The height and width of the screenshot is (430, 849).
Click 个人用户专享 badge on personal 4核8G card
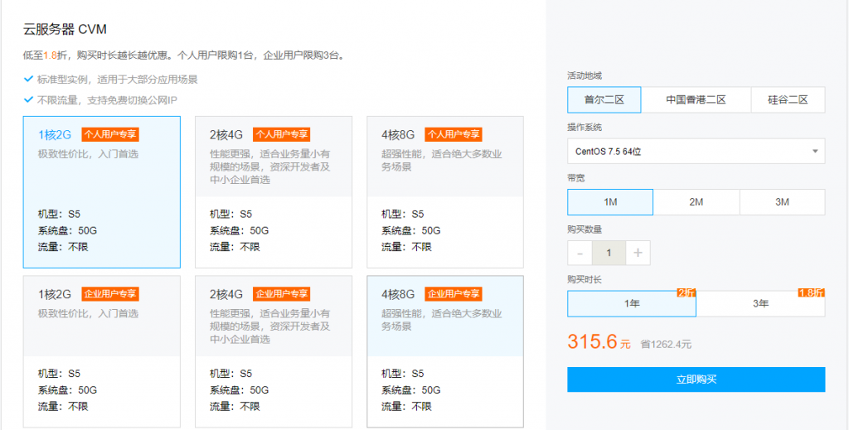click(x=454, y=134)
